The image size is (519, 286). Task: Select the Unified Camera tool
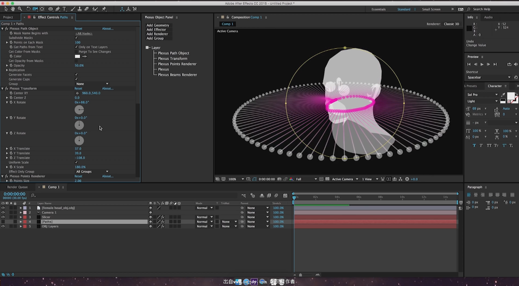pos(35,9)
